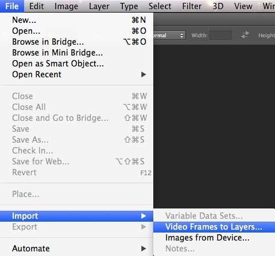Open the Filter menu

coord(192,6)
